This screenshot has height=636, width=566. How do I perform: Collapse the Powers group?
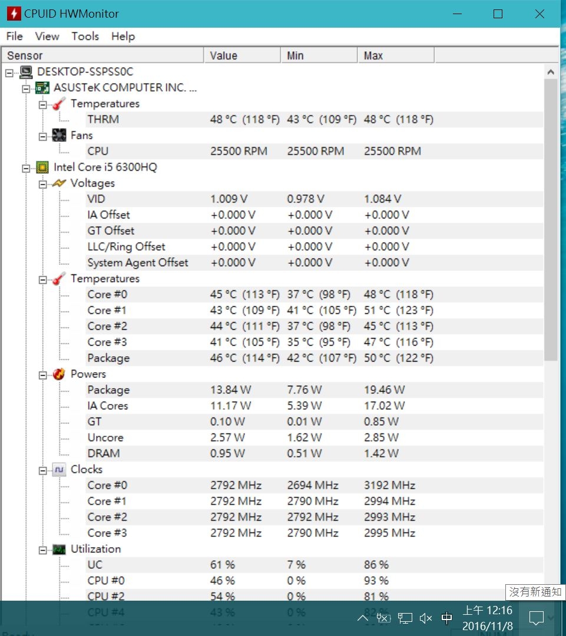pyautogui.click(x=42, y=375)
